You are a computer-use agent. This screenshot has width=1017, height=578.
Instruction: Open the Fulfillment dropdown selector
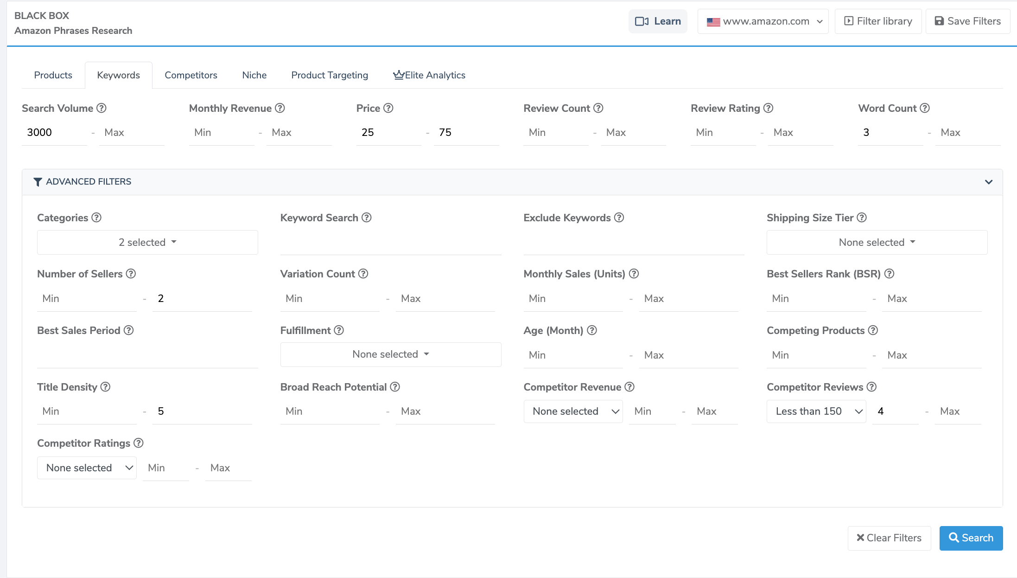coord(390,354)
